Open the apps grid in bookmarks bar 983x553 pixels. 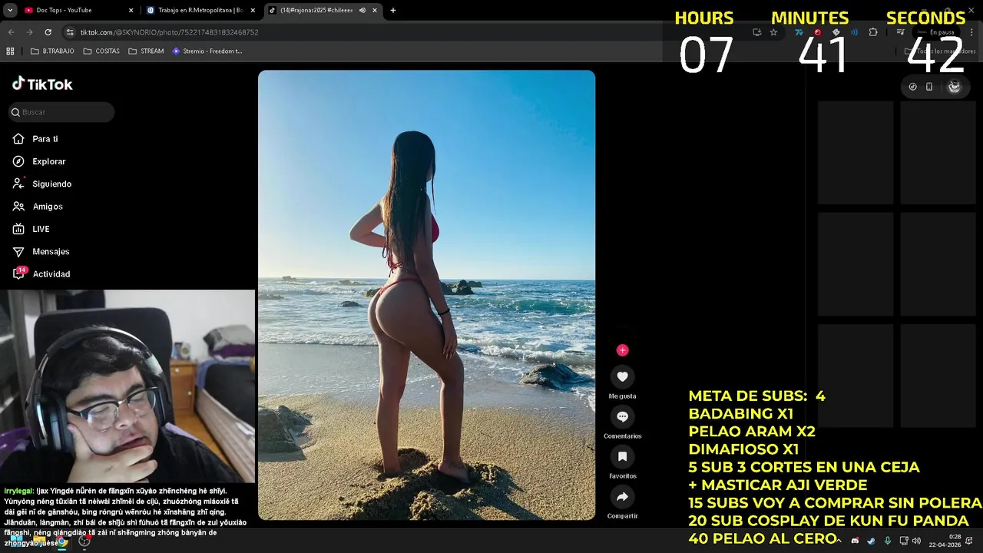[10, 51]
